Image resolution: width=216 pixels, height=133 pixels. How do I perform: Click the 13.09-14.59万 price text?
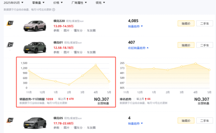63,26
